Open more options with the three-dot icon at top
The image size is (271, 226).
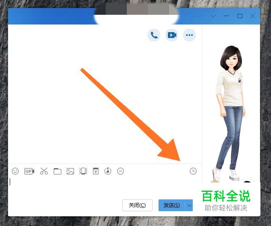click(189, 35)
